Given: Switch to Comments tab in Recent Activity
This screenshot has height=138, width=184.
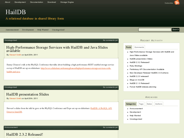Looking at the screenshot, I should 139,47.
